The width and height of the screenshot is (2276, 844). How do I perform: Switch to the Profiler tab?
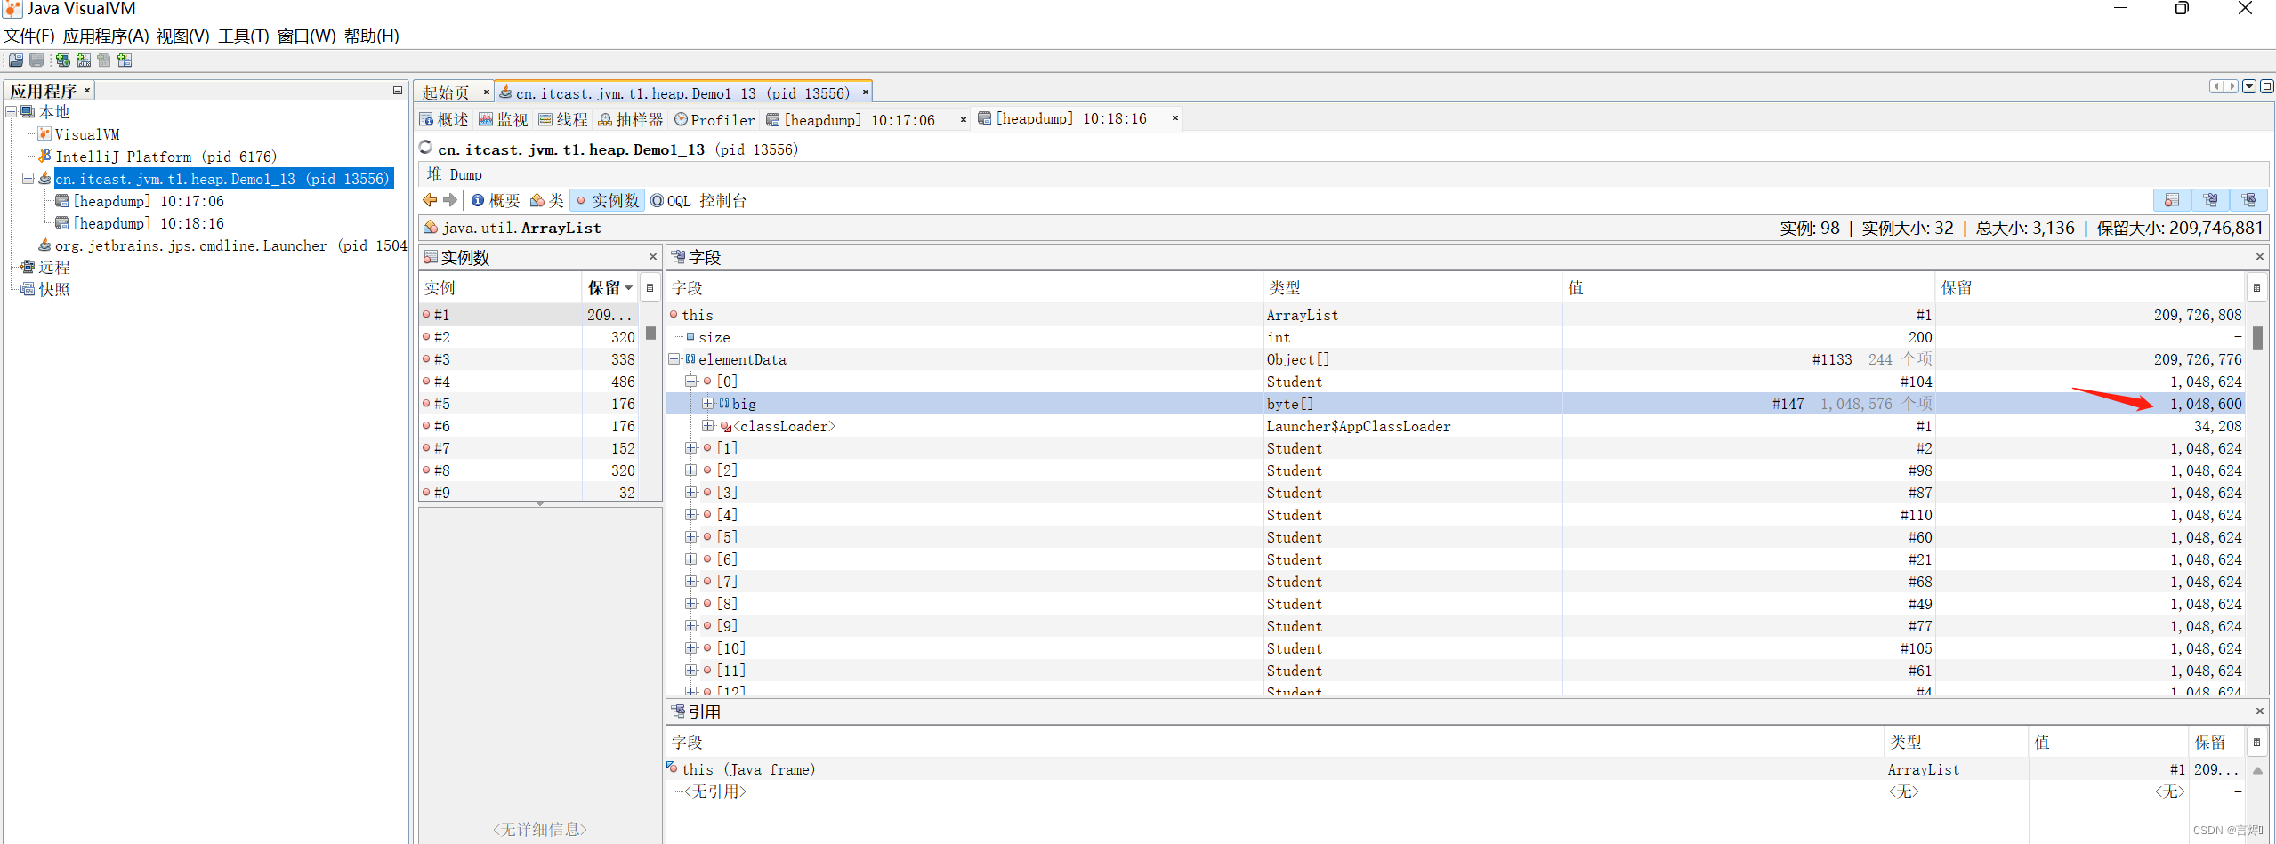pyautogui.click(x=714, y=120)
